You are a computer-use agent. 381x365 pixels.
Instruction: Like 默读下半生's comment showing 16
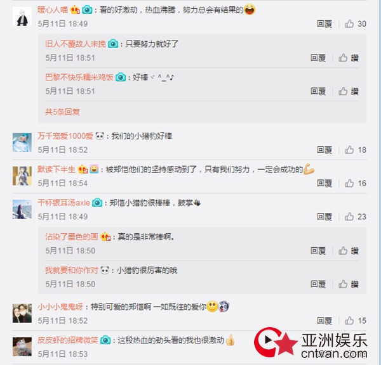(356, 183)
